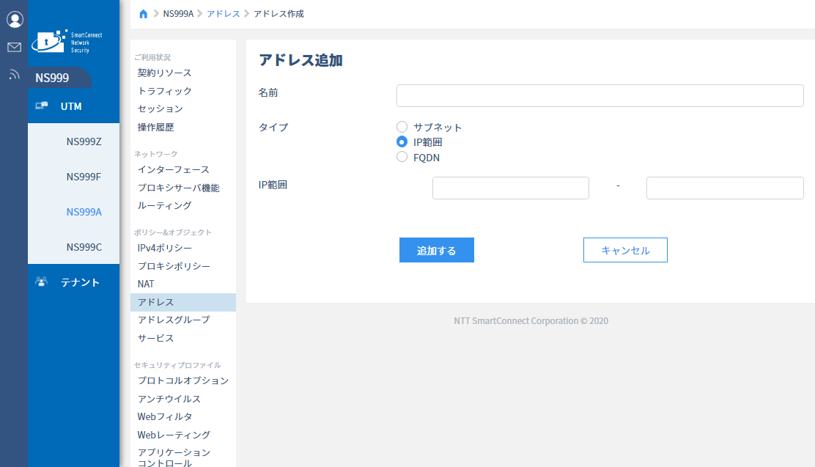Focus the IP範囲 start address field
The width and height of the screenshot is (815, 467).
click(x=510, y=188)
